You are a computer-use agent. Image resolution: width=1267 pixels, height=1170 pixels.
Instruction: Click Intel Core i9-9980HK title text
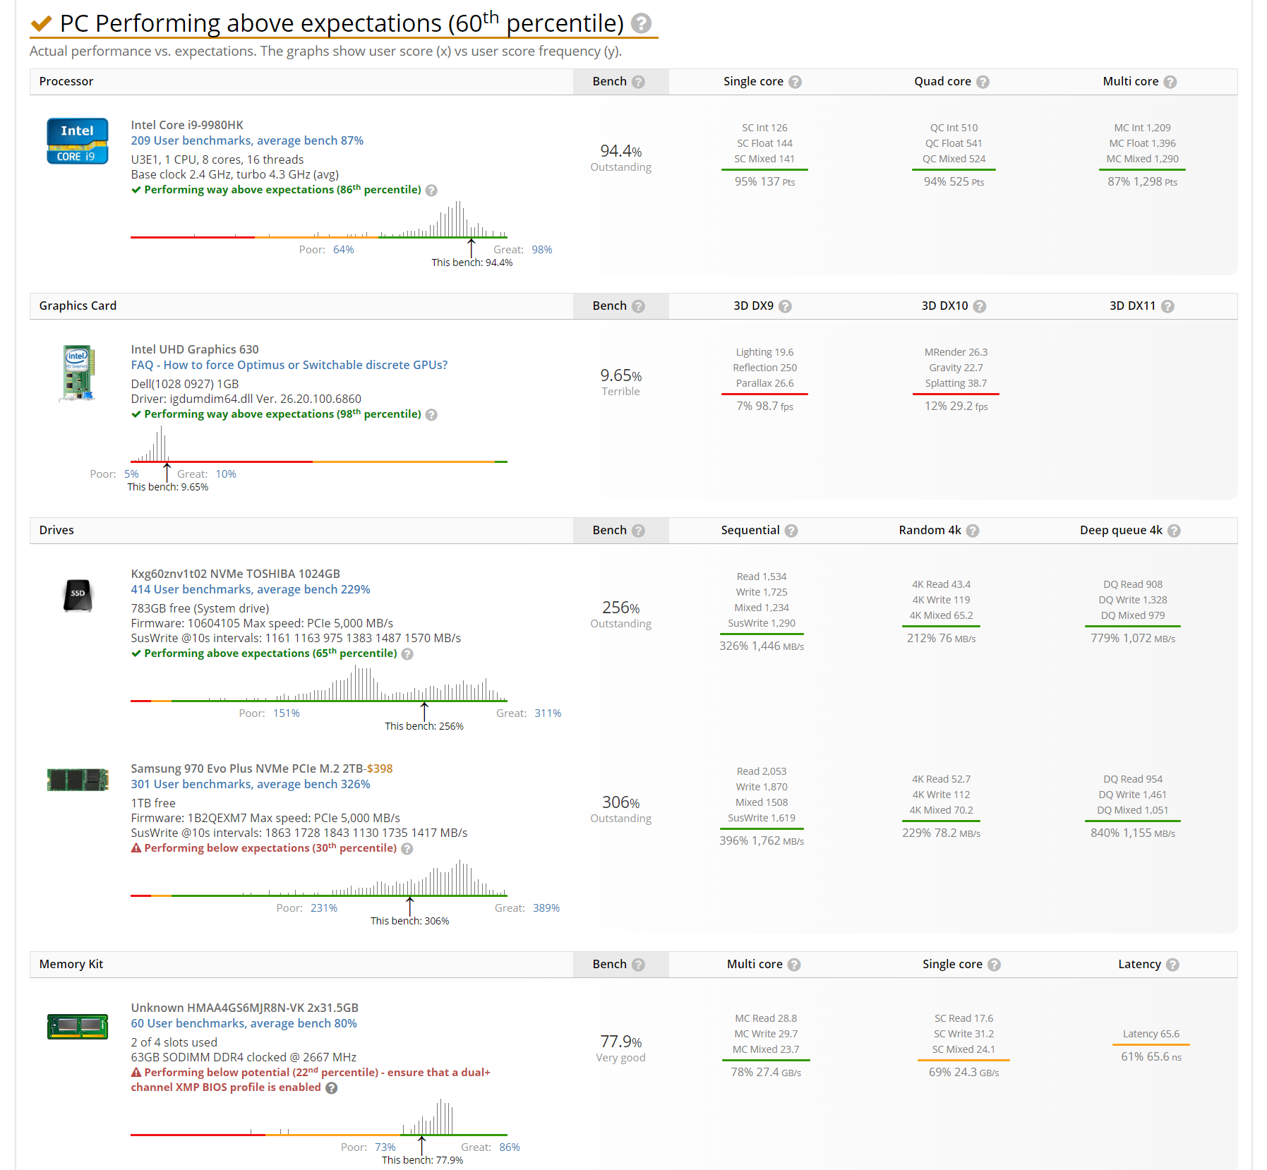(187, 125)
